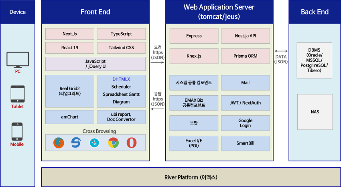Click the DHTMLX blue label
This screenshot has height=187, width=341.
coord(121,79)
